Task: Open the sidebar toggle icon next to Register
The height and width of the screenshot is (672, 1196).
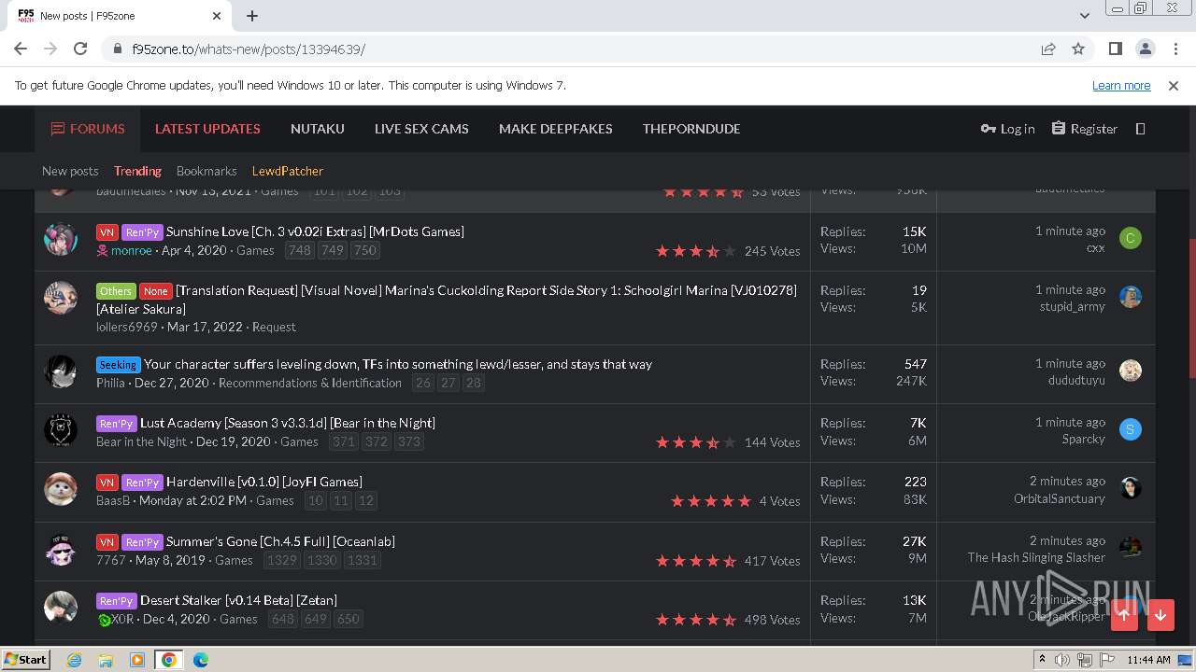Action: pyautogui.click(x=1140, y=129)
